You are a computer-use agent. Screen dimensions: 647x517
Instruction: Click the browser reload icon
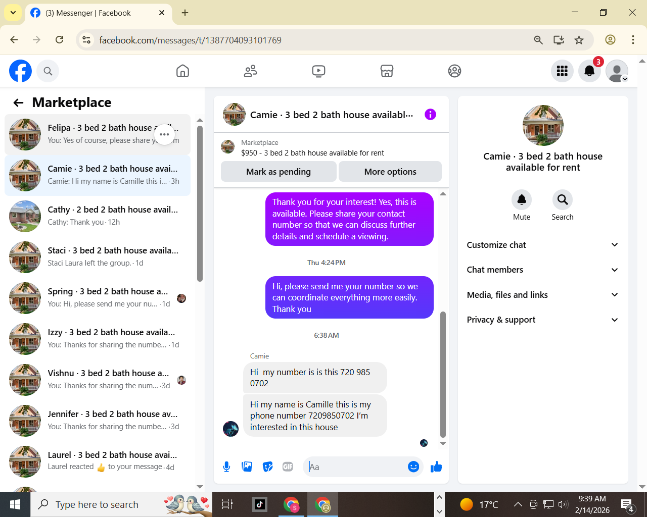coord(59,40)
